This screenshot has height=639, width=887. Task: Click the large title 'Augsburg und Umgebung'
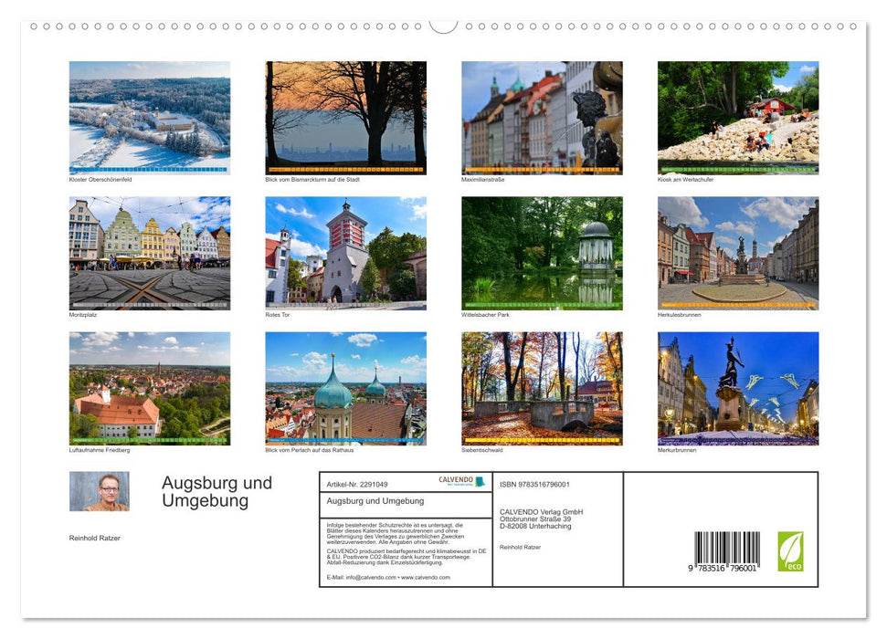[x=216, y=492]
